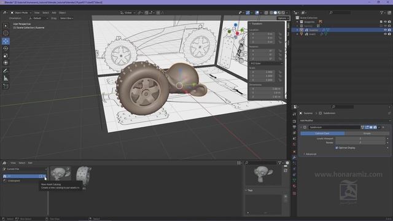Screen dimensions: 393x221
Task: Switch viewport to rendered shading
Action: [x=283, y=12]
